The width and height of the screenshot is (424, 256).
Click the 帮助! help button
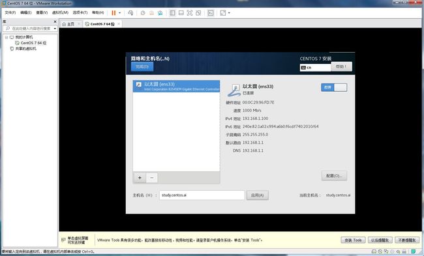[341, 66]
